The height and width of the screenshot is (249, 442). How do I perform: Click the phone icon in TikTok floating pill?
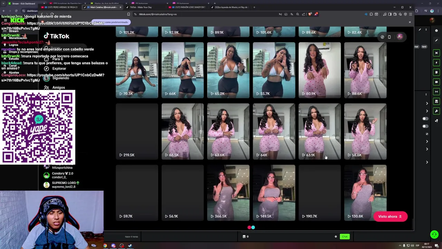389,37
